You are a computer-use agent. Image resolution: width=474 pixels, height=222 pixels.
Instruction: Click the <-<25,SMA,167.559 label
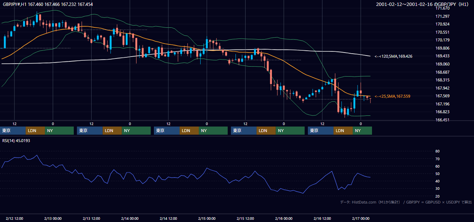coord(392,96)
